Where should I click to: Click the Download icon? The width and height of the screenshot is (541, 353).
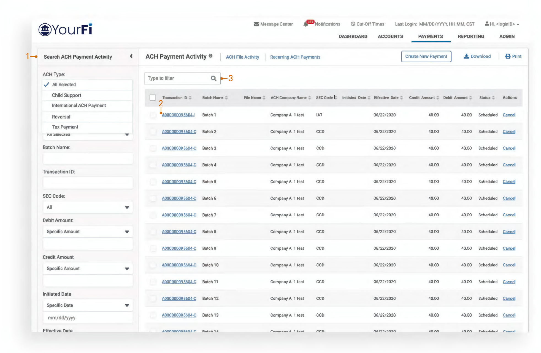pos(466,56)
